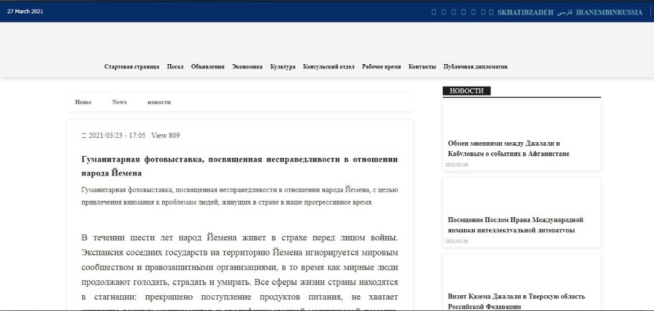Image resolution: width=654 pixels, height=311 pixels.
Task: Open the Культура menu item
Action: pos(283,67)
